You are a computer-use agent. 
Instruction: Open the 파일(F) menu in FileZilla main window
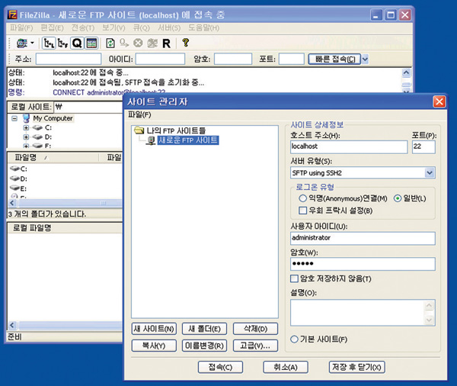pos(21,27)
